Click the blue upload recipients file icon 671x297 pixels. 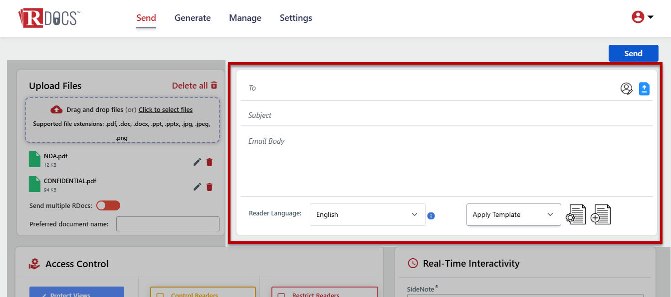[x=644, y=89]
